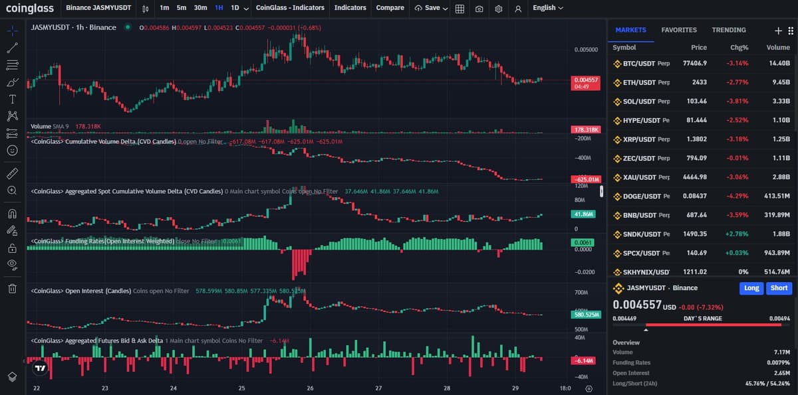This screenshot has width=798, height=395.
Task: Toggle magnet mode for drawings
Action: pyautogui.click(x=12, y=214)
